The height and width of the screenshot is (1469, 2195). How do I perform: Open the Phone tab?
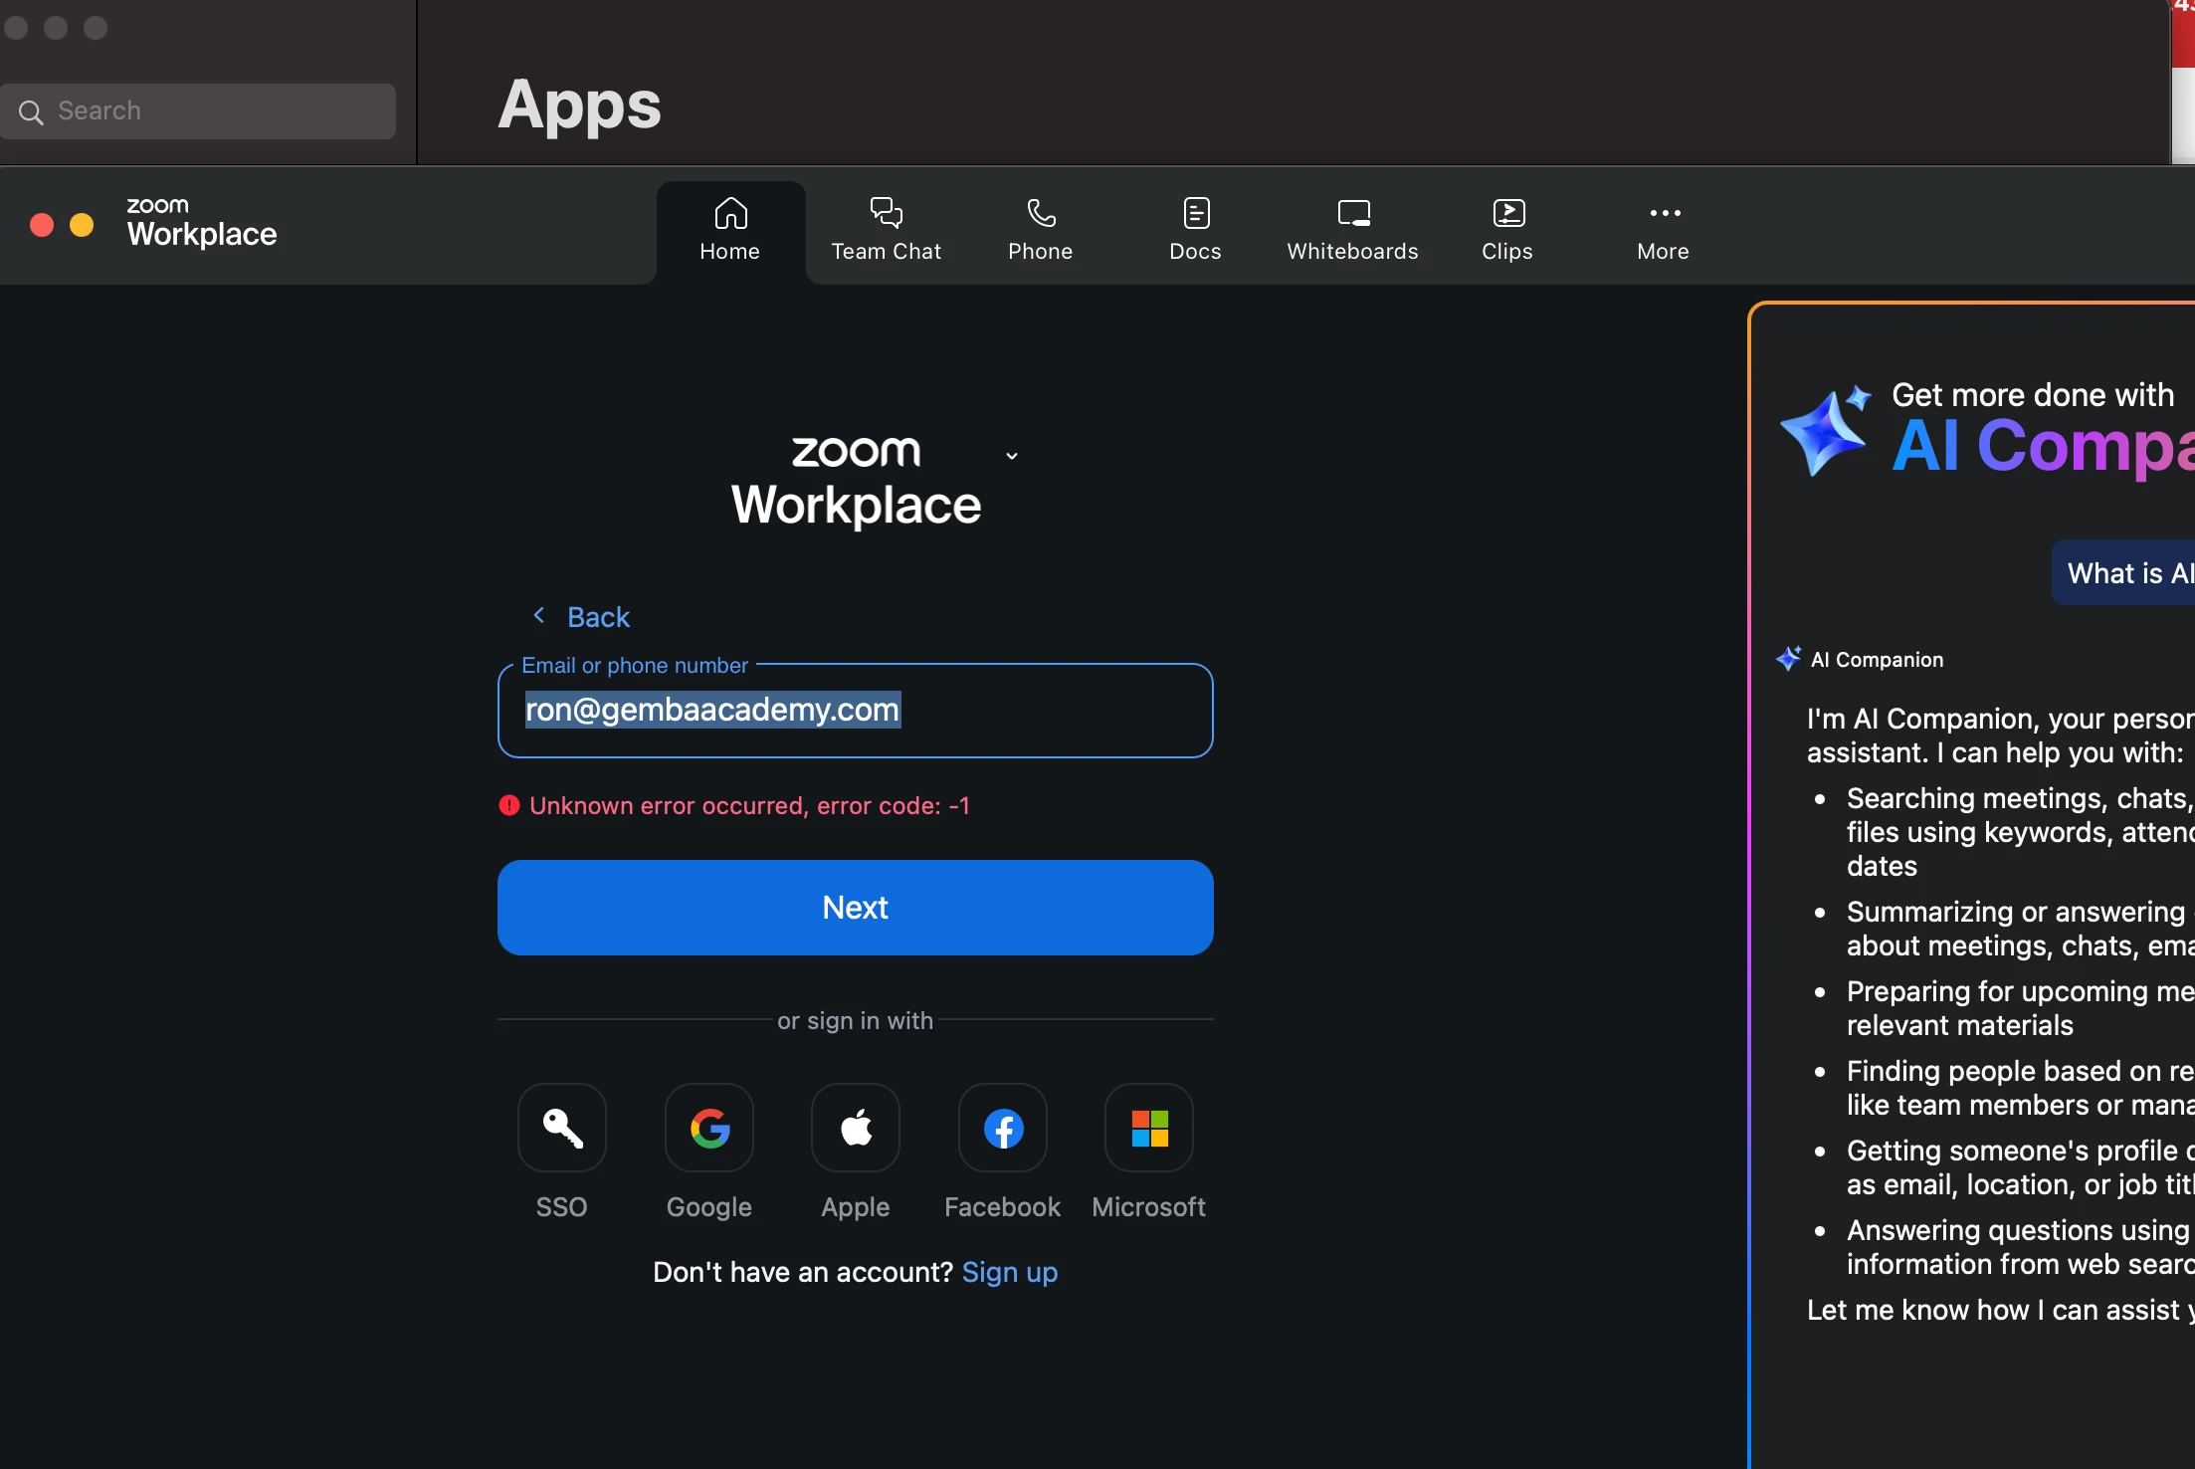1040,230
